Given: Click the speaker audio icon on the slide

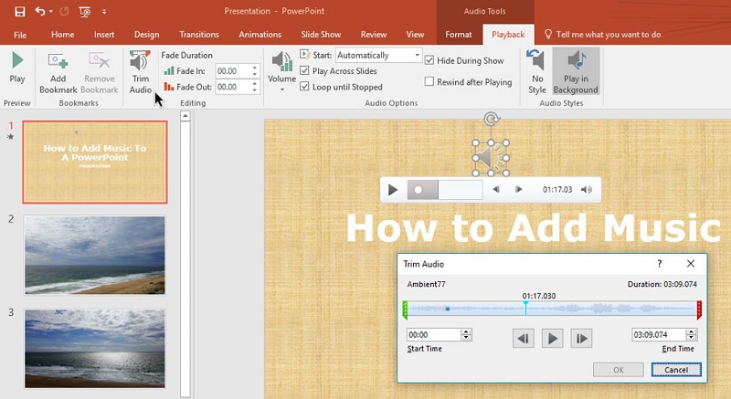Looking at the screenshot, I should pos(491,158).
